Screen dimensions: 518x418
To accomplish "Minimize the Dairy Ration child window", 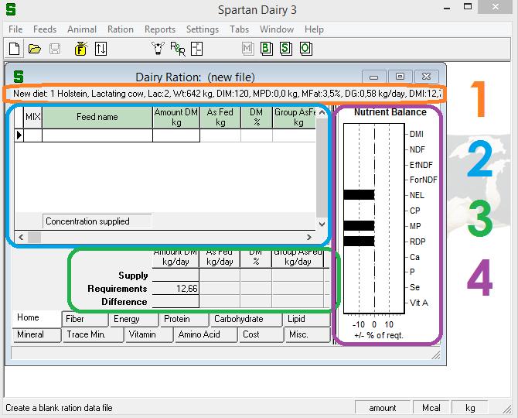I will point(373,77).
